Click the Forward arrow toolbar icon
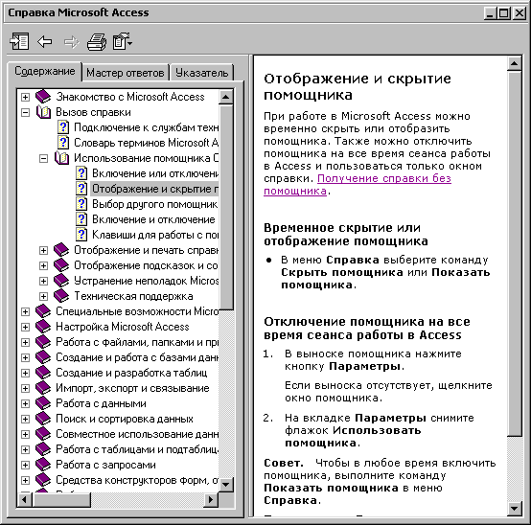This screenshot has height=525, width=531. (72, 42)
